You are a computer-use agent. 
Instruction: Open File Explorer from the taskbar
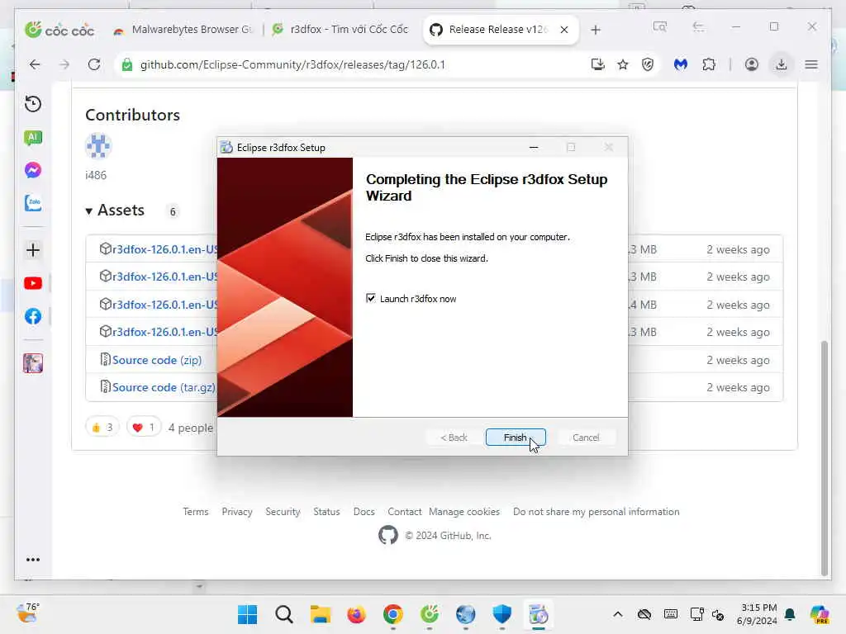pos(320,614)
